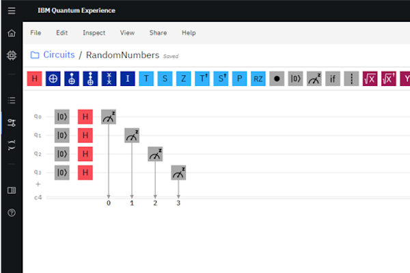410x273 pixels.
Task: Open the Share menu
Action: click(158, 33)
